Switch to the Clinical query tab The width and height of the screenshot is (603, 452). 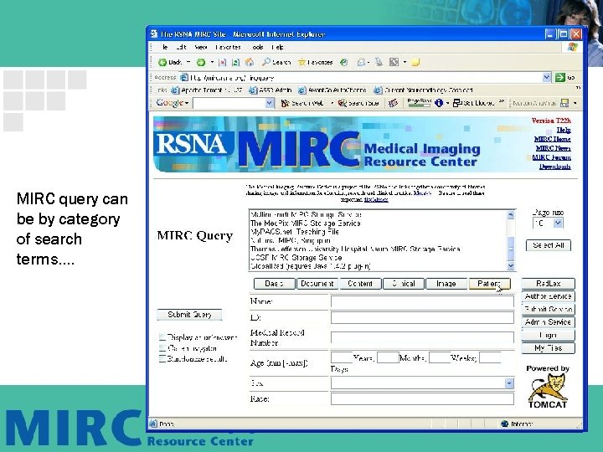[404, 284]
